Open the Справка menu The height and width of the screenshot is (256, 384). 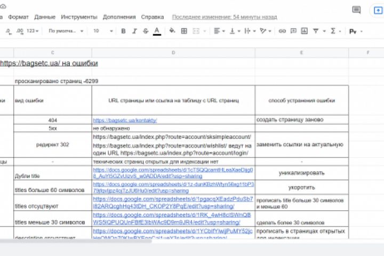pos(153,17)
